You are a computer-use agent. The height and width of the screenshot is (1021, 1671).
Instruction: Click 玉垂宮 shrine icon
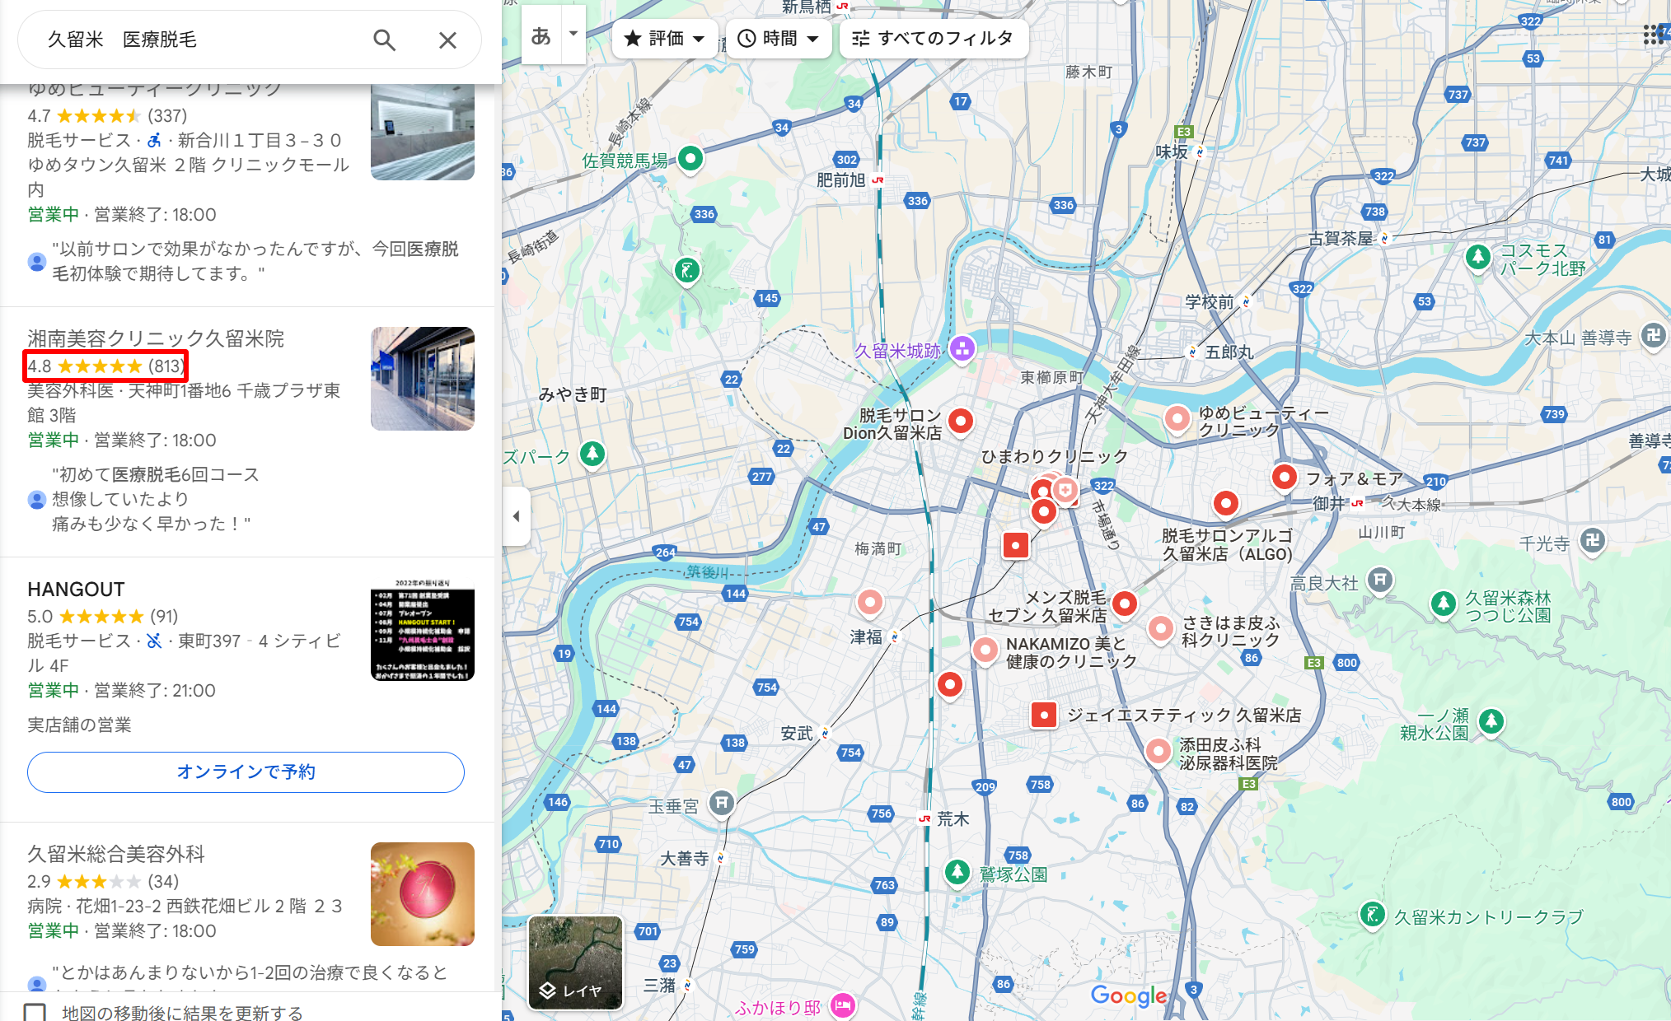(x=722, y=803)
